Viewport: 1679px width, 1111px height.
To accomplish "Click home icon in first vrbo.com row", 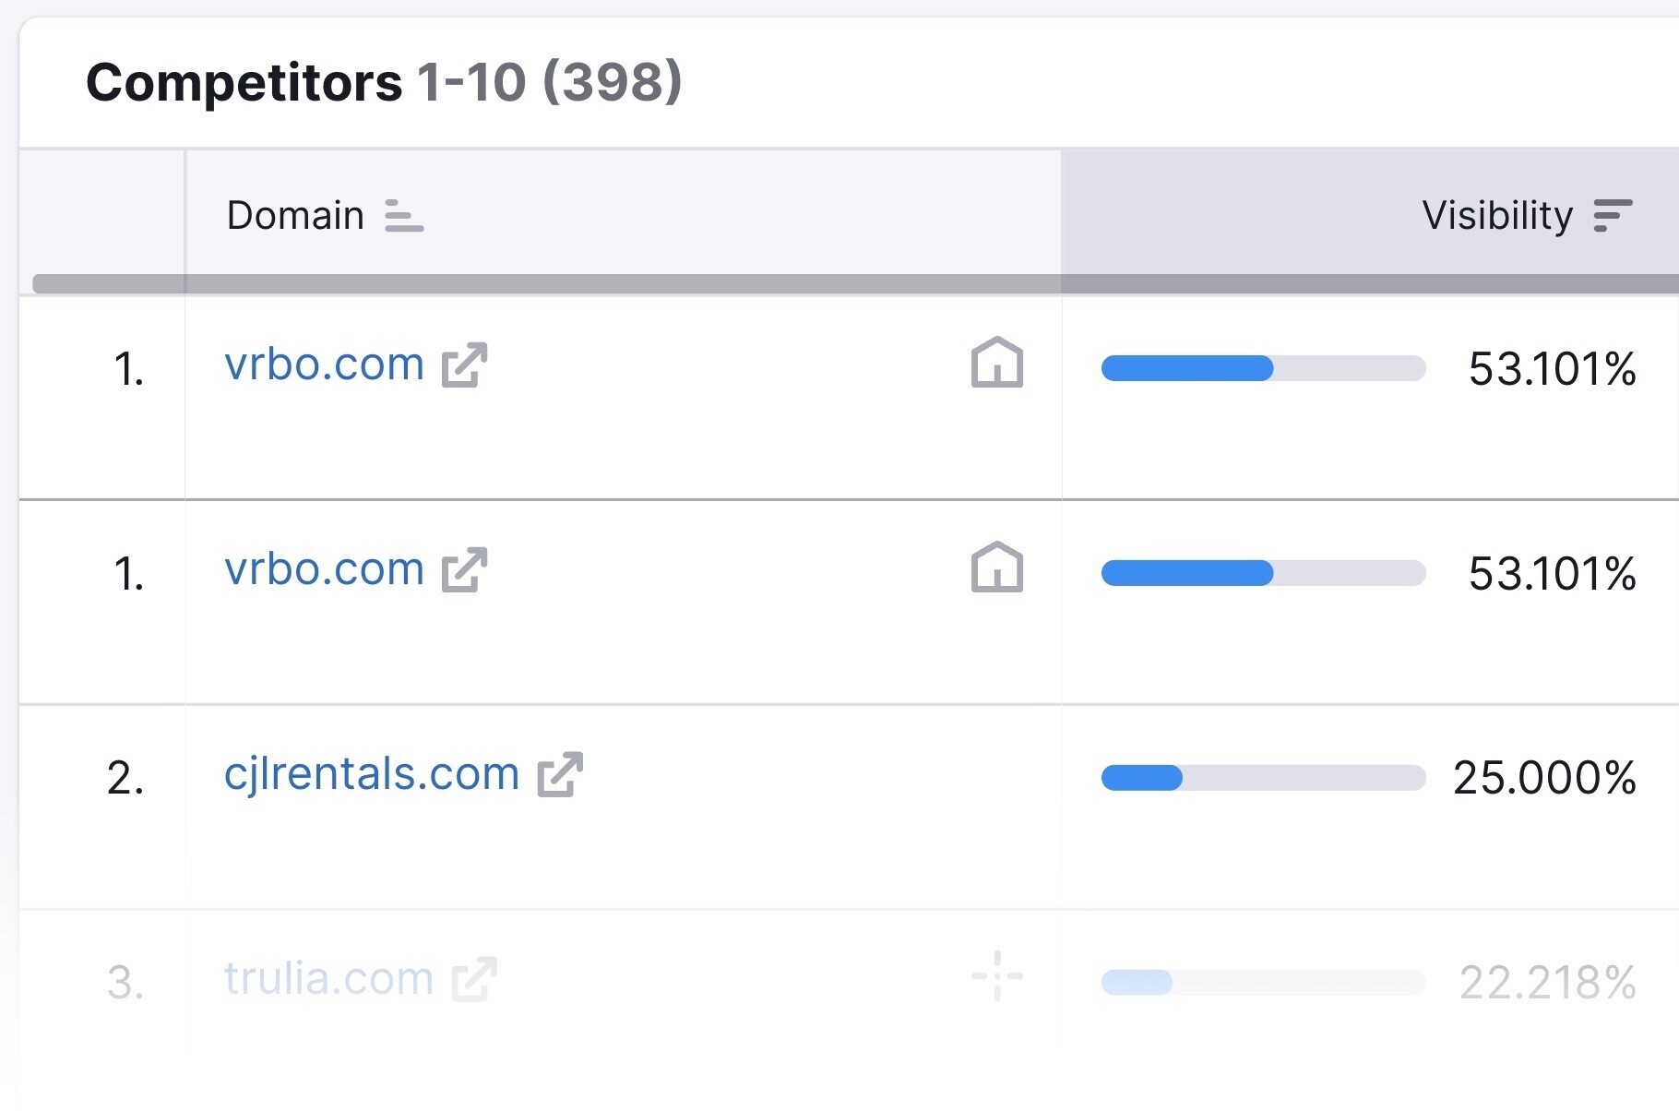I will (997, 363).
